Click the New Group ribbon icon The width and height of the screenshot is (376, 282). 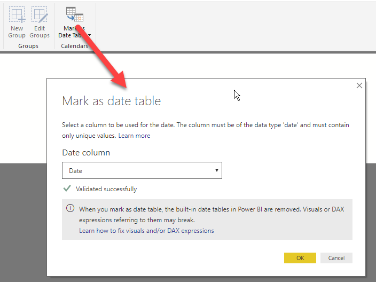tap(17, 15)
